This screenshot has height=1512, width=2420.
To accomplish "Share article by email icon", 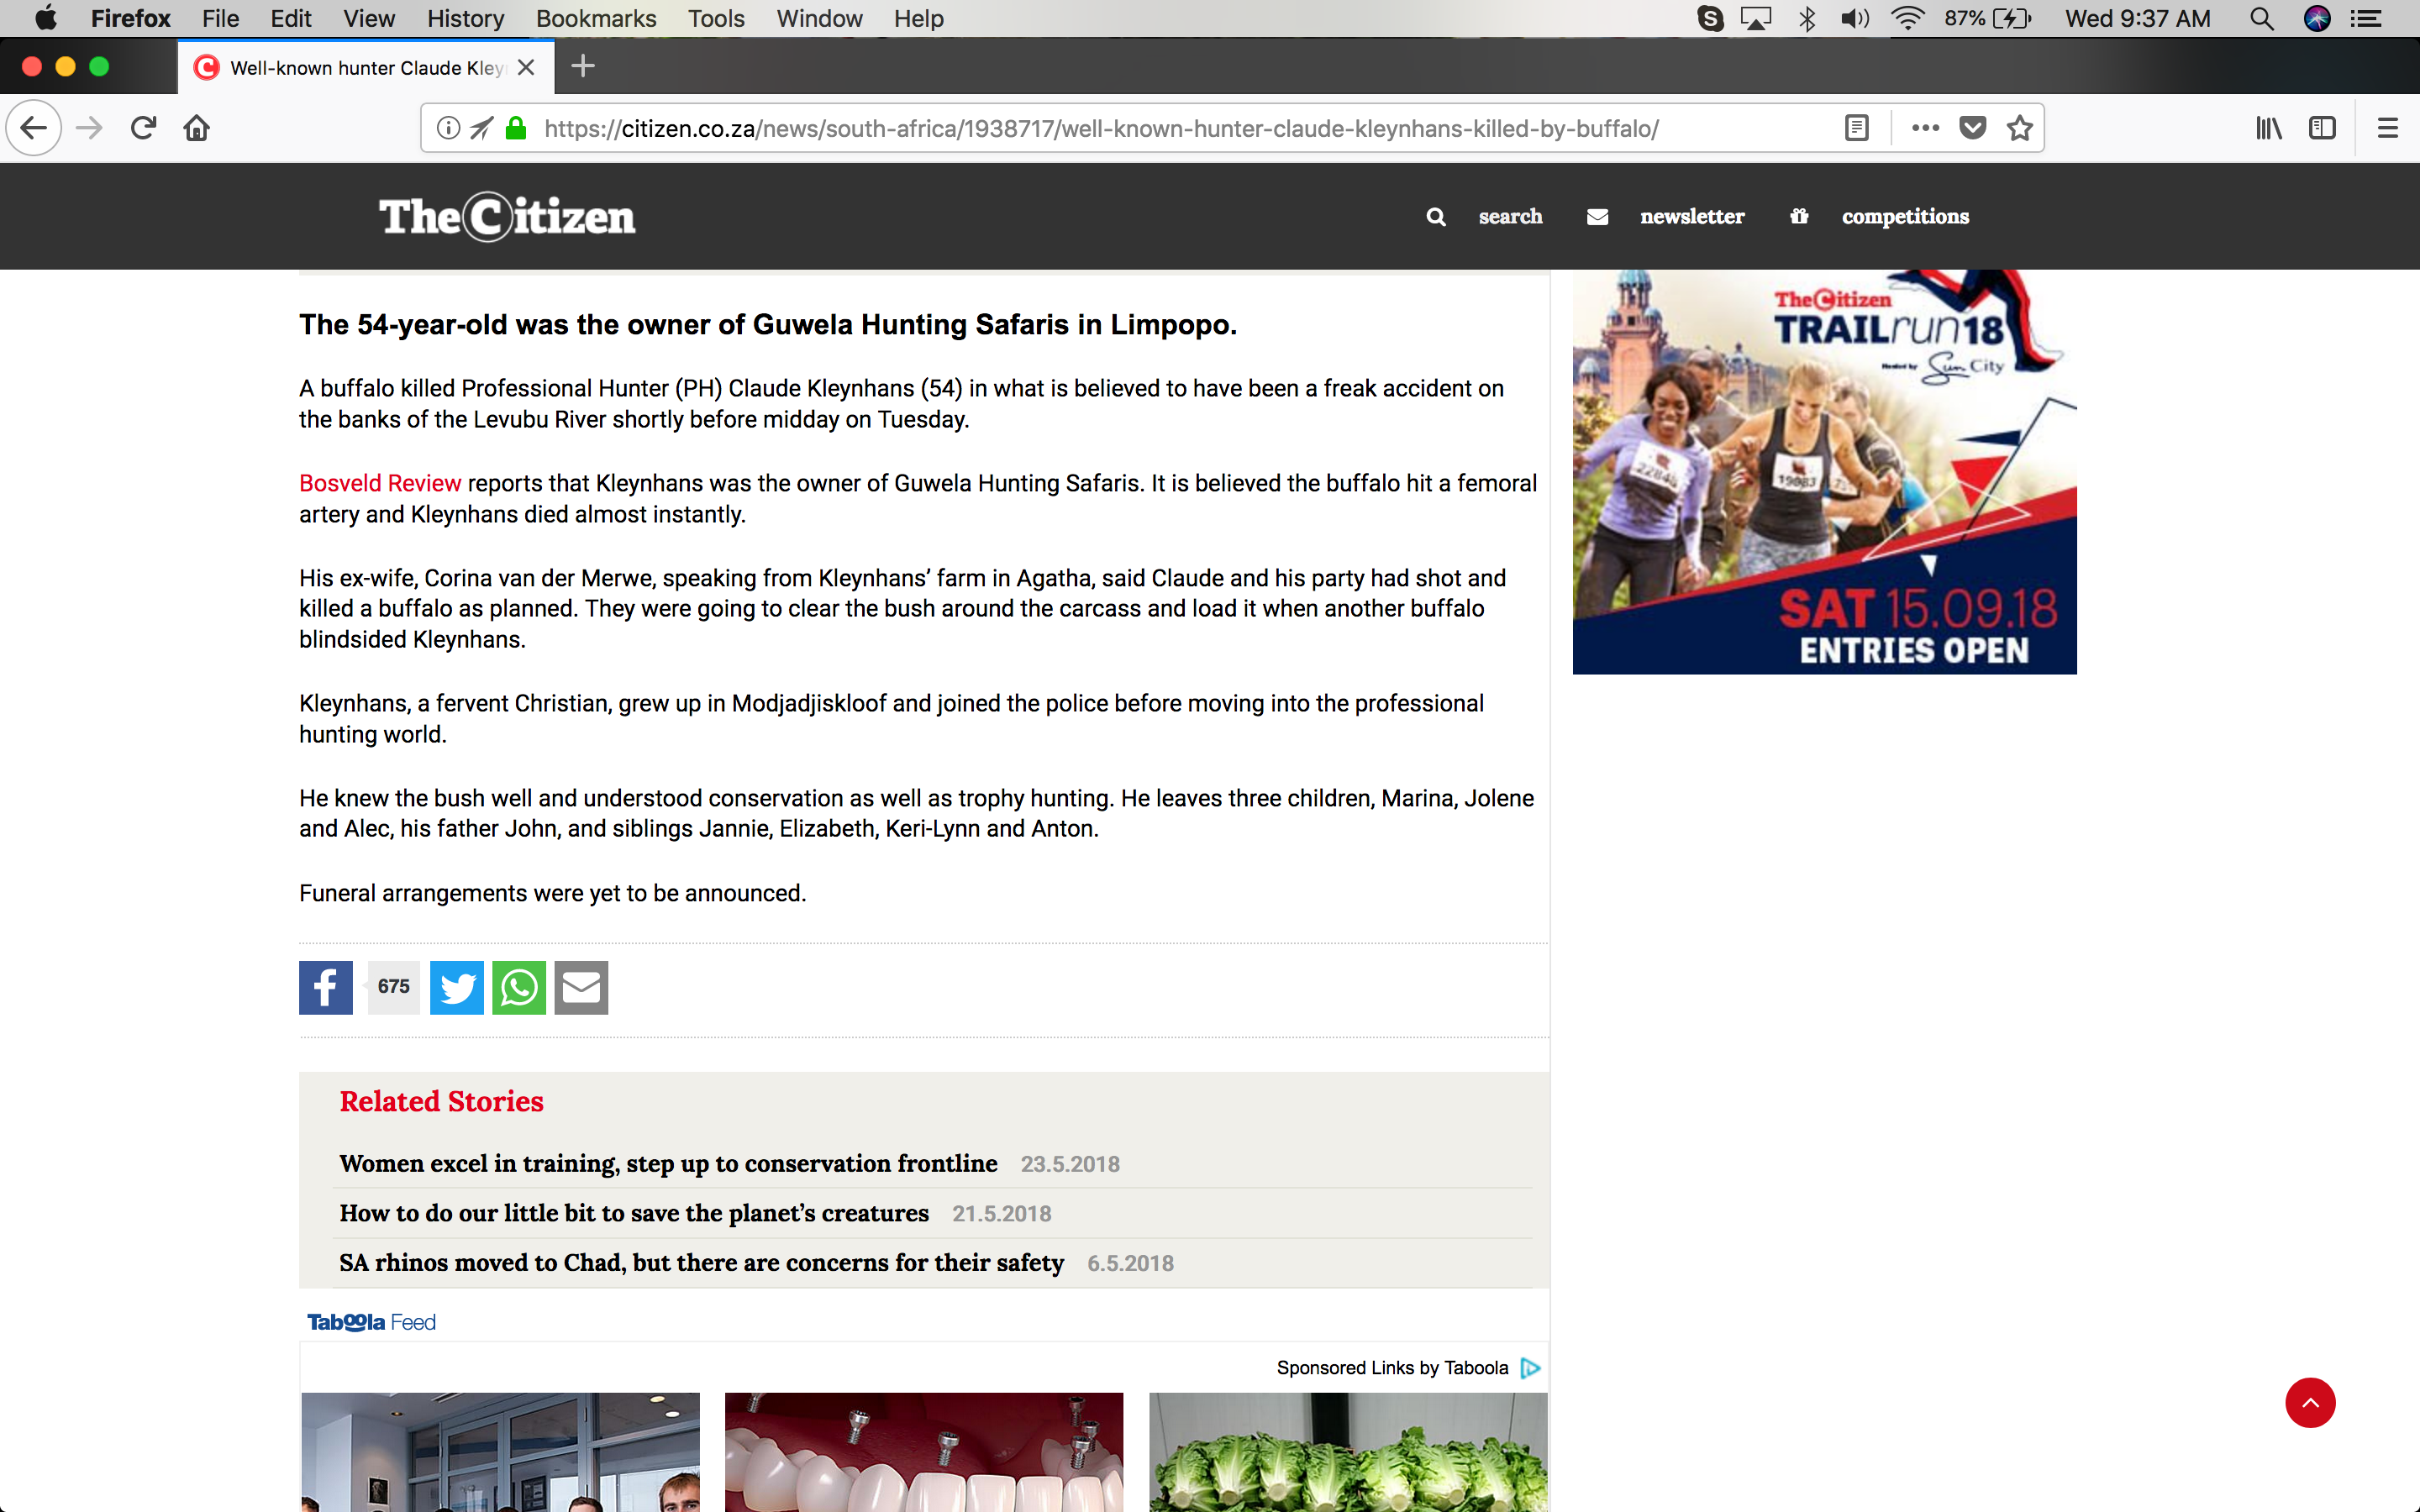I will point(581,987).
